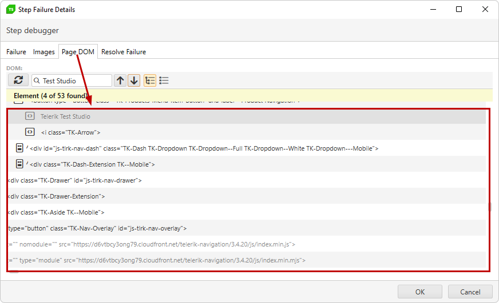Click Element 4 of 53 found label
This screenshot has height=303, width=499.
[x=50, y=95]
